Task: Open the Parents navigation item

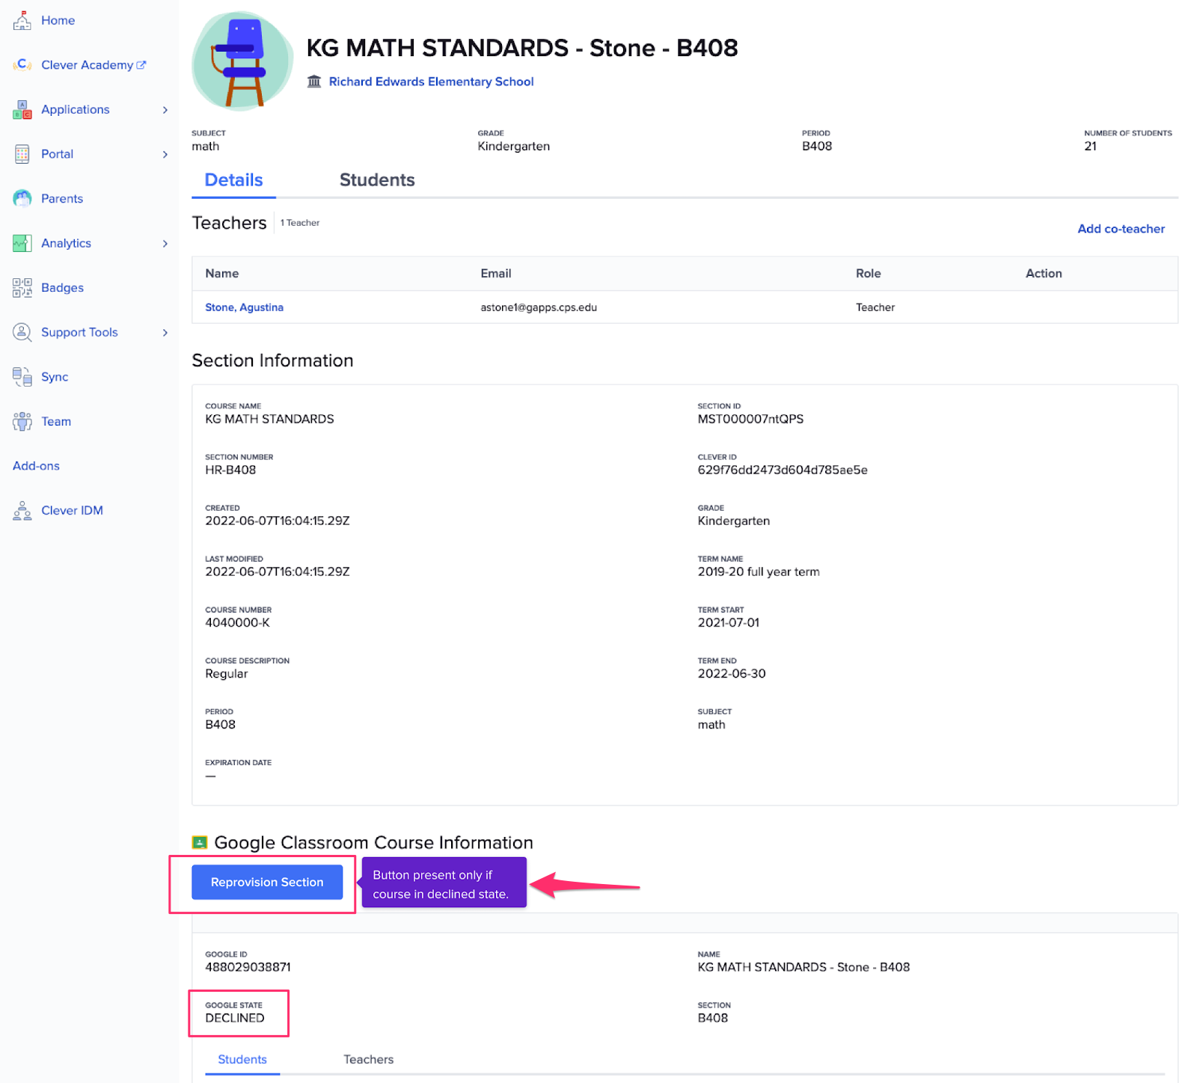Action: (62, 198)
